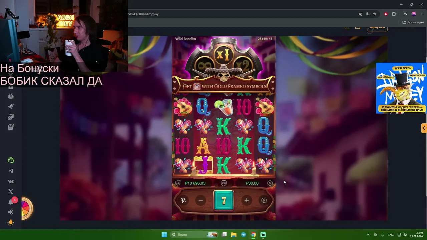427x240 pixels.
Task: Open the slot machine sidebar icon
Action: point(11,127)
